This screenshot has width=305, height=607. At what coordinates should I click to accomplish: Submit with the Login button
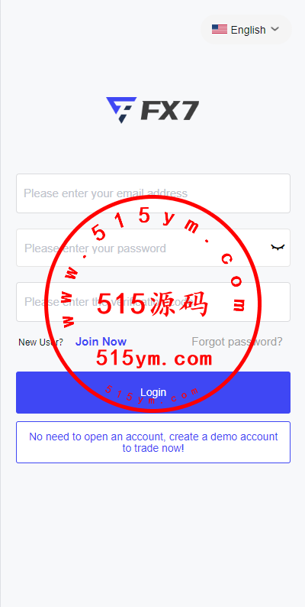pos(153,392)
